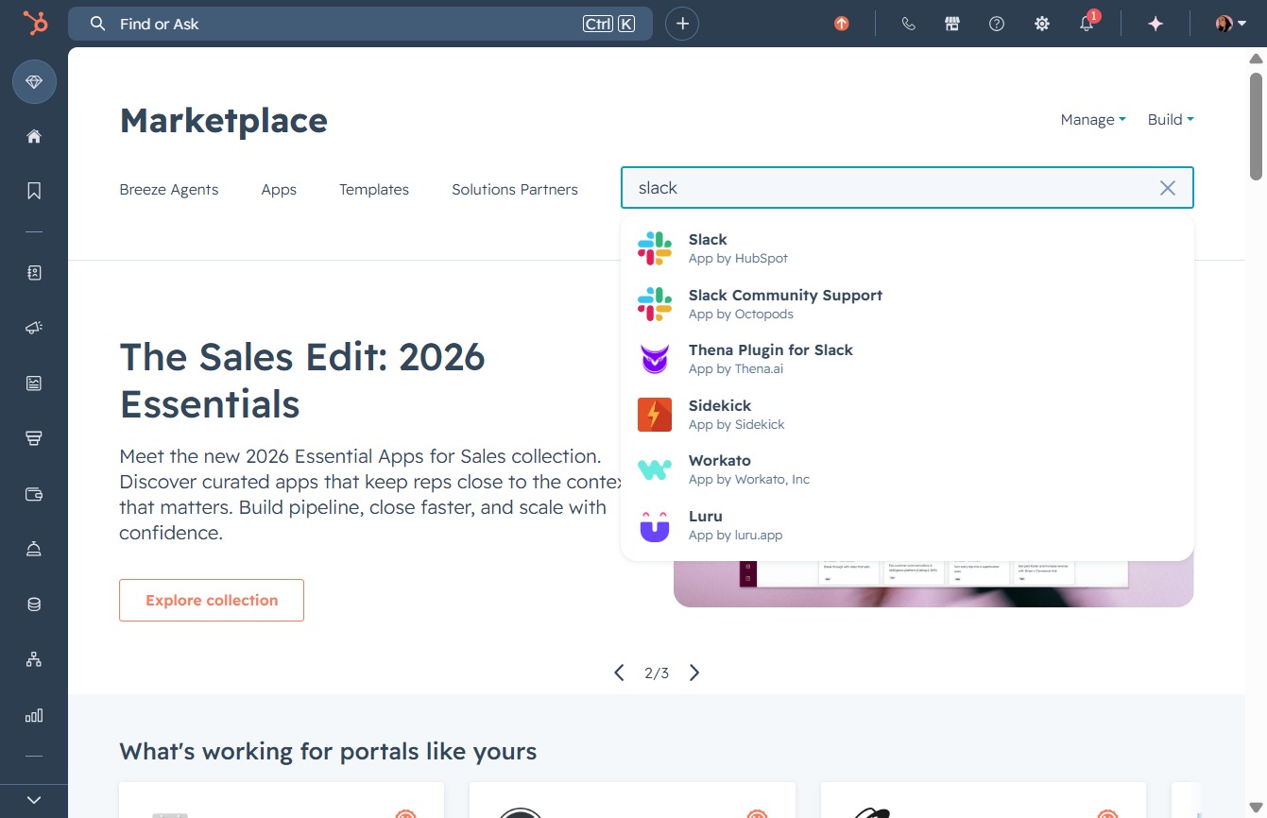Expand the sidebar with bottom chevron
The height and width of the screenshot is (818, 1267).
(34, 800)
